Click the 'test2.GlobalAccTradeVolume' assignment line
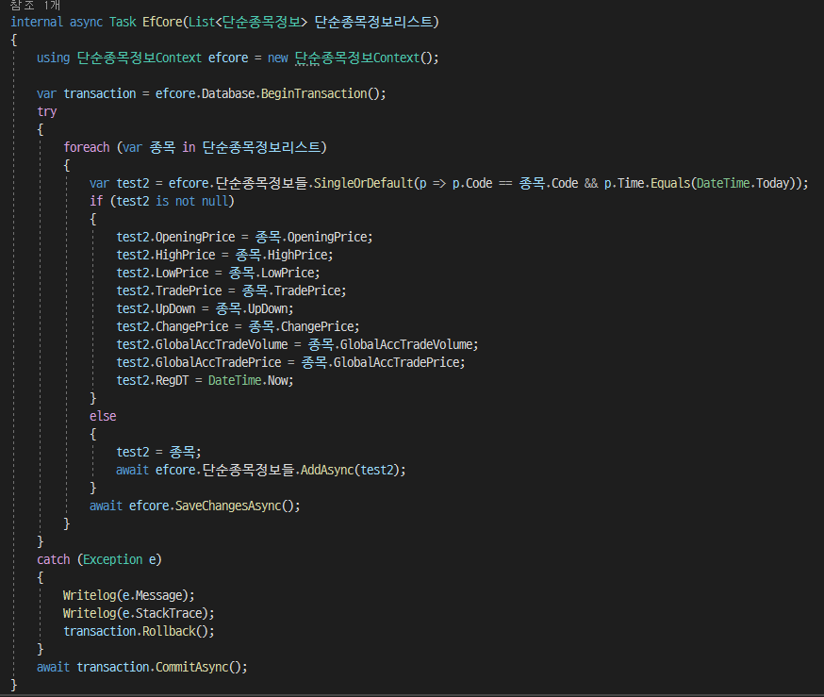The width and height of the screenshot is (824, 697). pos(297,344)
